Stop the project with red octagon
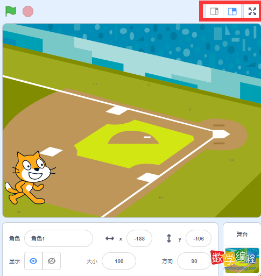This screenshot has height=276, width=261. pos(28,11)
